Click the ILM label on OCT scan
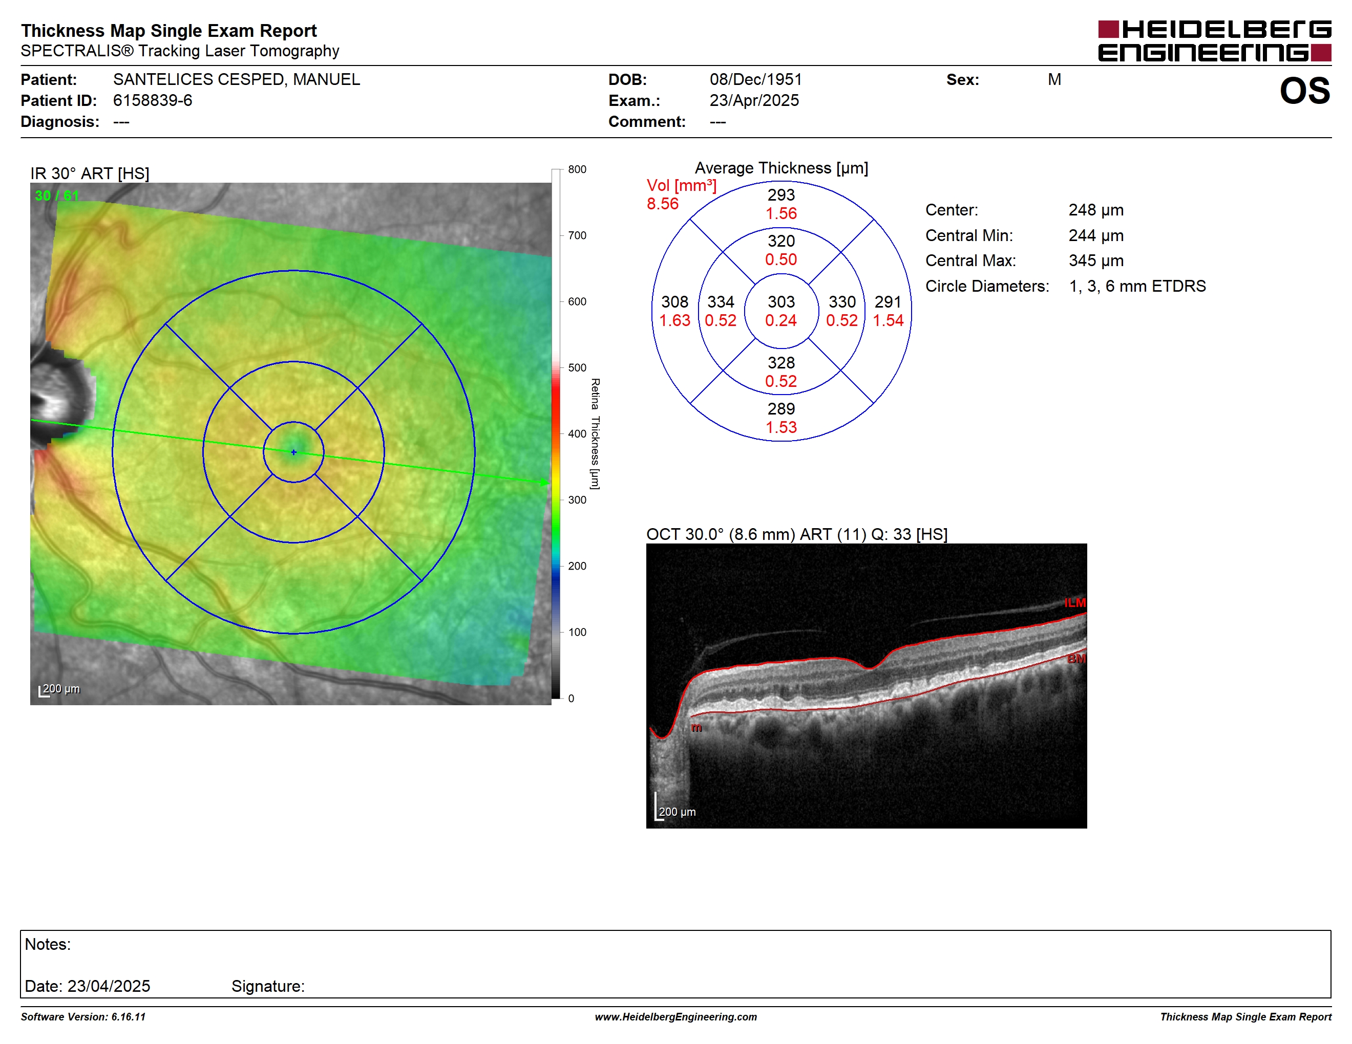Viewport: 1352px width, 1044px height. [1075, 603]
